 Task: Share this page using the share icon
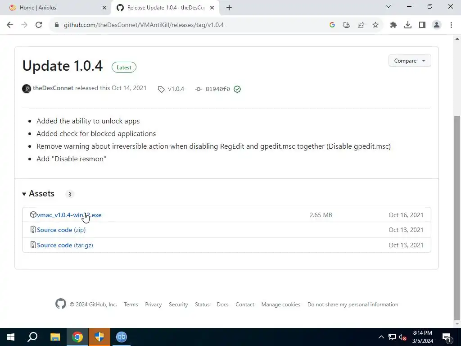(x=361, y=25)
